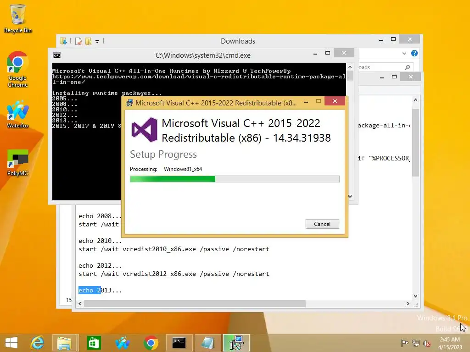Minimize the Visual C++ installer window

(306, 102)
